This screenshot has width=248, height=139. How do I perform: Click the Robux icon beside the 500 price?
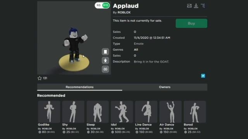[112, 132]
